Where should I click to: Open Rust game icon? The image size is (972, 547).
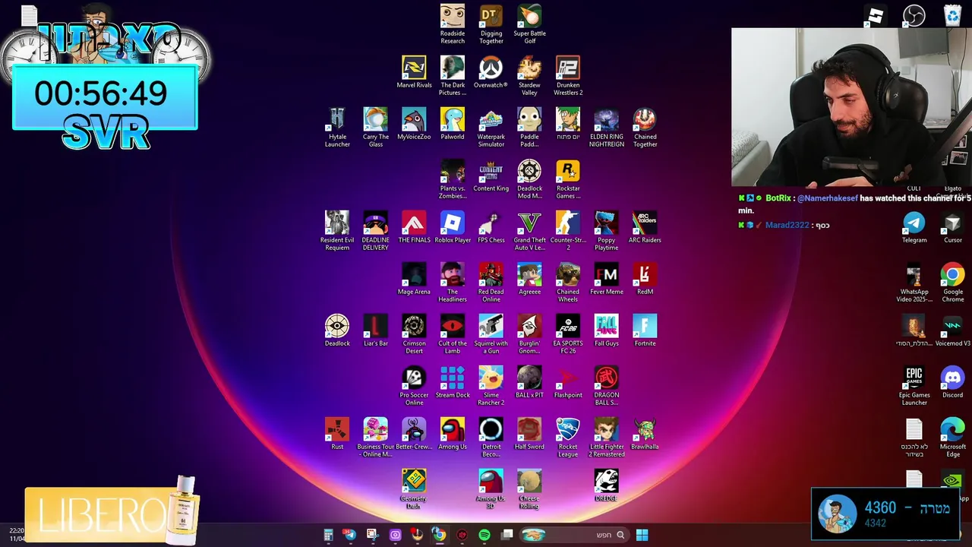[337, 434]
